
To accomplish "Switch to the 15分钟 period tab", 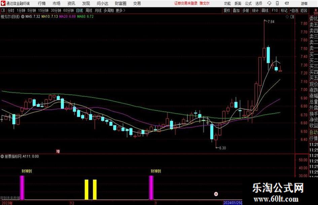I will (x=43, y=10).
